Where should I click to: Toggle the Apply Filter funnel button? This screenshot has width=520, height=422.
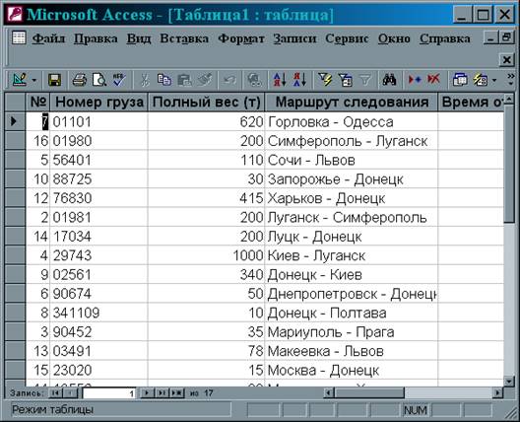[x=365, y=80]
